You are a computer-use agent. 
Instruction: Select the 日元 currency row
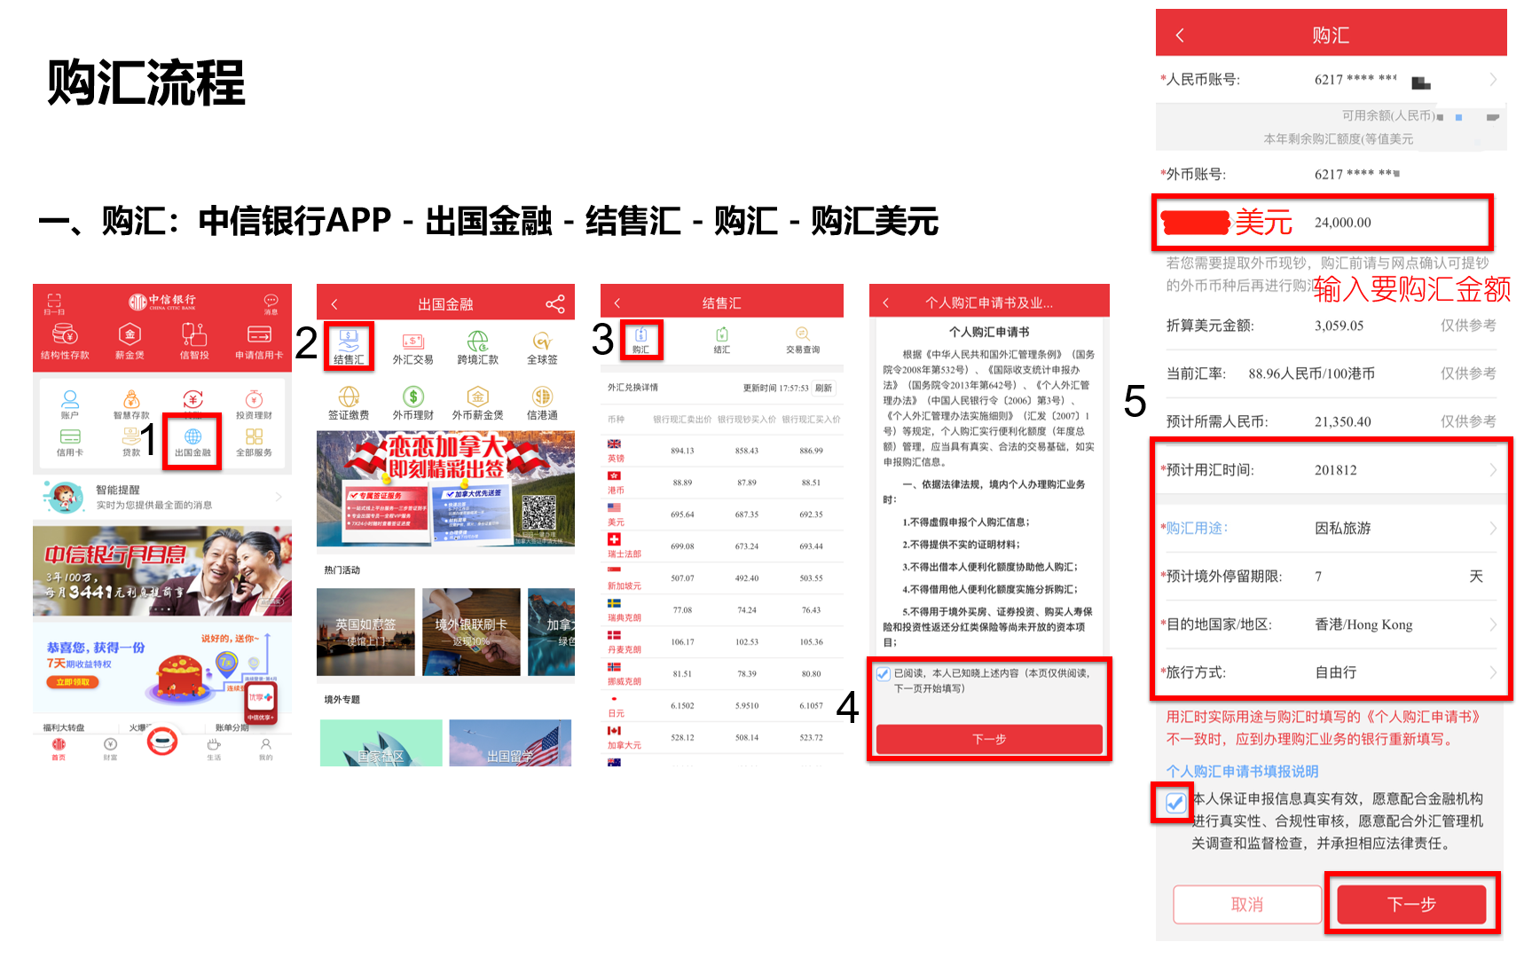pyautogui.click(x=722, y=706)
